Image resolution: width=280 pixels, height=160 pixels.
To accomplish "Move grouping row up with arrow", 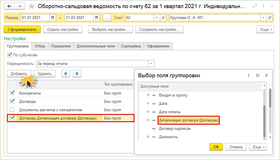I will (x=66, y=74).
